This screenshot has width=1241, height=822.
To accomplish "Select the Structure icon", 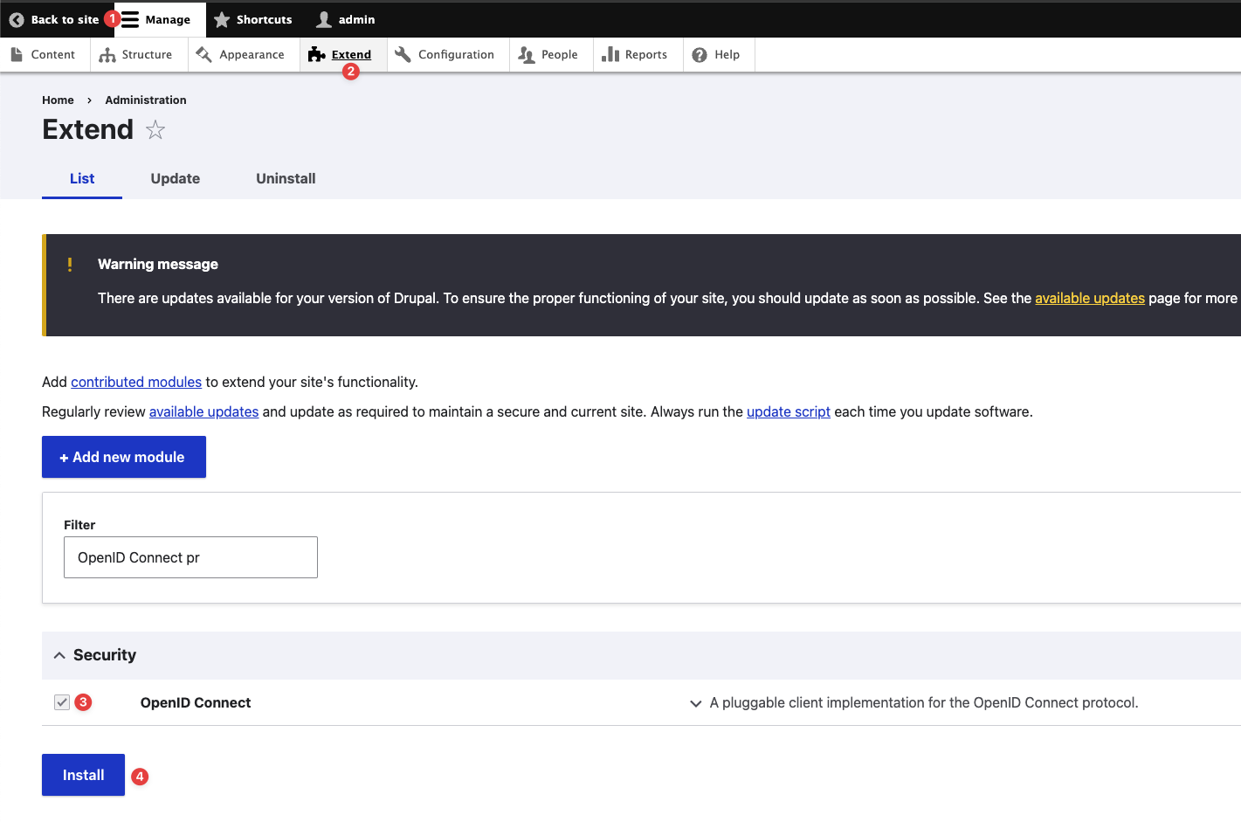I will pos(107,54).
